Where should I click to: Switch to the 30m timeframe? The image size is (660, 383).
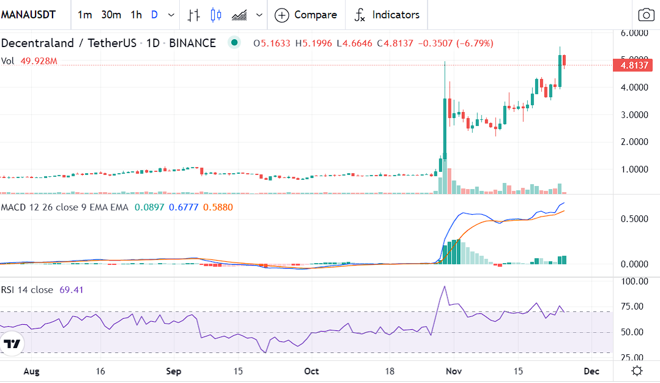coord(111,15)
